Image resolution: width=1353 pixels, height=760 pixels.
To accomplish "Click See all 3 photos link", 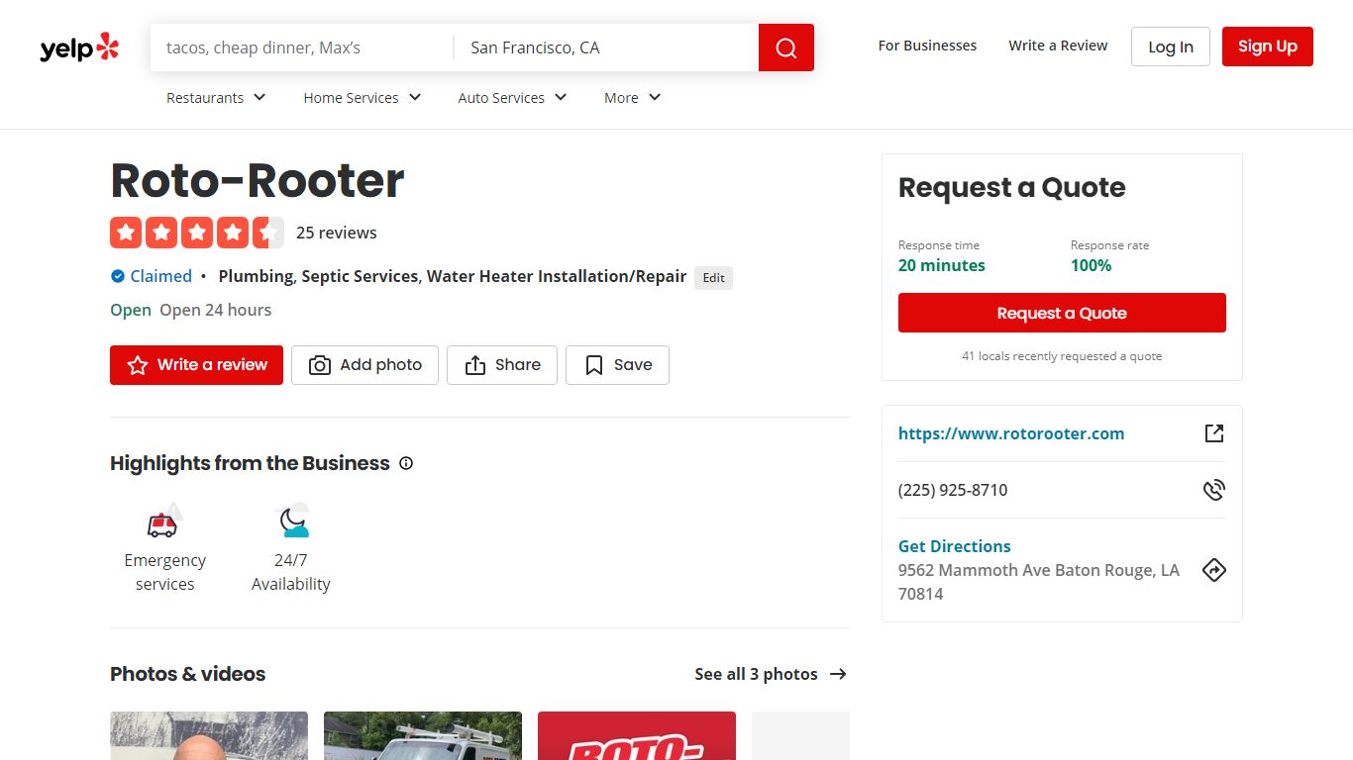I will click(757, 674).
